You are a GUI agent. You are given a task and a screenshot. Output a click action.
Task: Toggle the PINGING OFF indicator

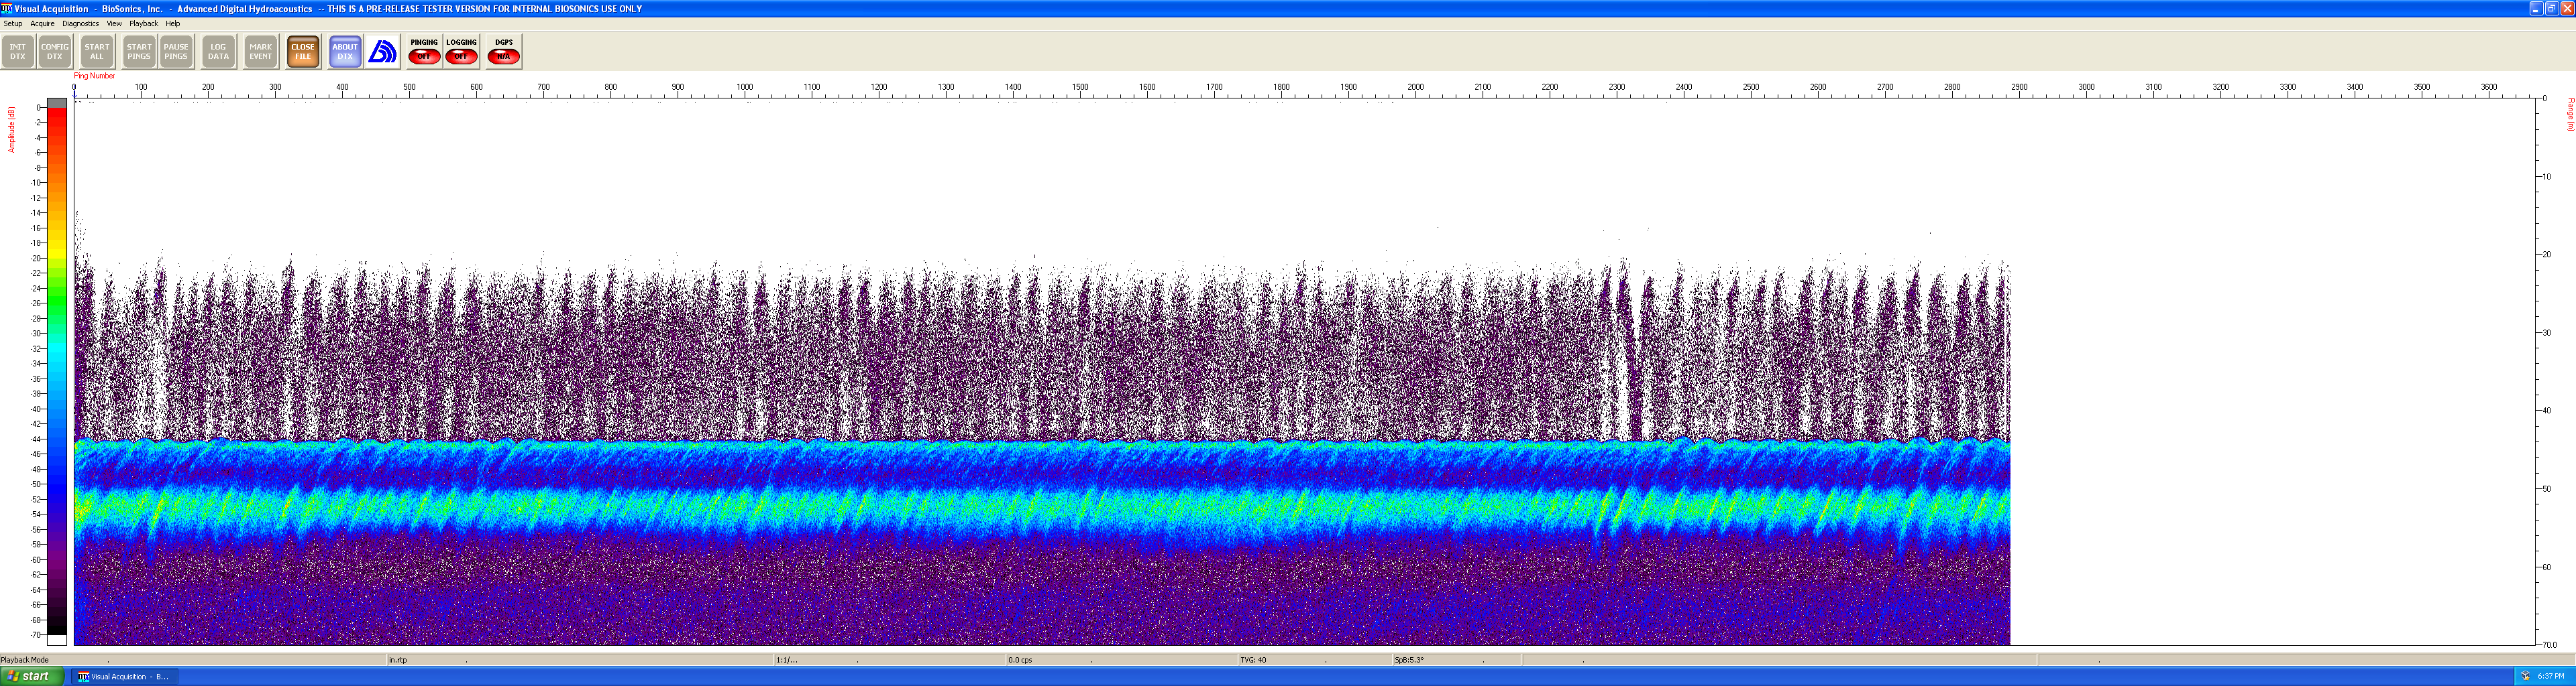point(424,52)
